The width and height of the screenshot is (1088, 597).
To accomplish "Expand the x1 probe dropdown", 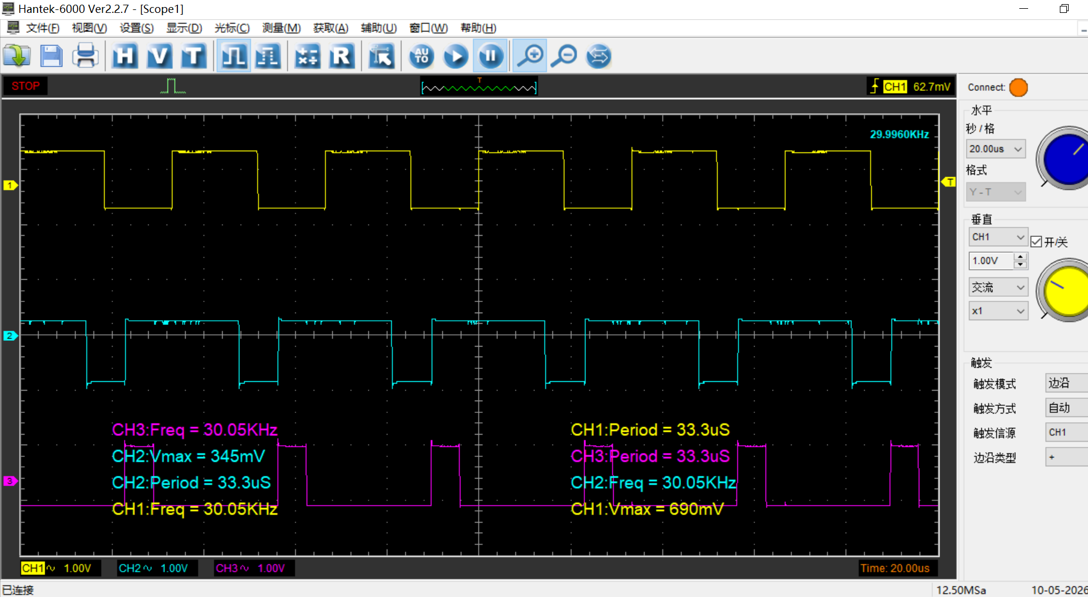I will [998, 311].
